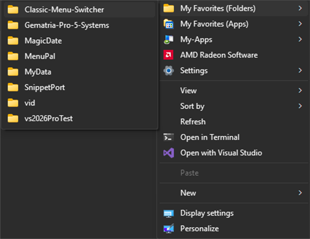Expand My Favorites (Apps) submenu arrow
The height and width of the screenshot is (239, 310).
[x=300, y=24]
